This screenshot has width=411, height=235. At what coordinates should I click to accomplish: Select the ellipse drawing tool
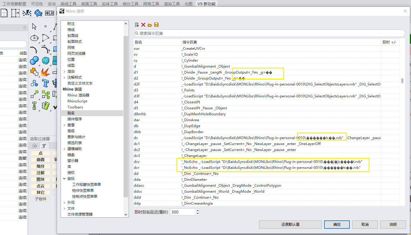(x=34, y=38)
